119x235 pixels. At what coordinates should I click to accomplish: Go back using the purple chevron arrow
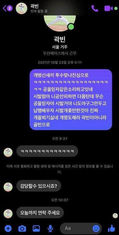(x=4, y=8)
